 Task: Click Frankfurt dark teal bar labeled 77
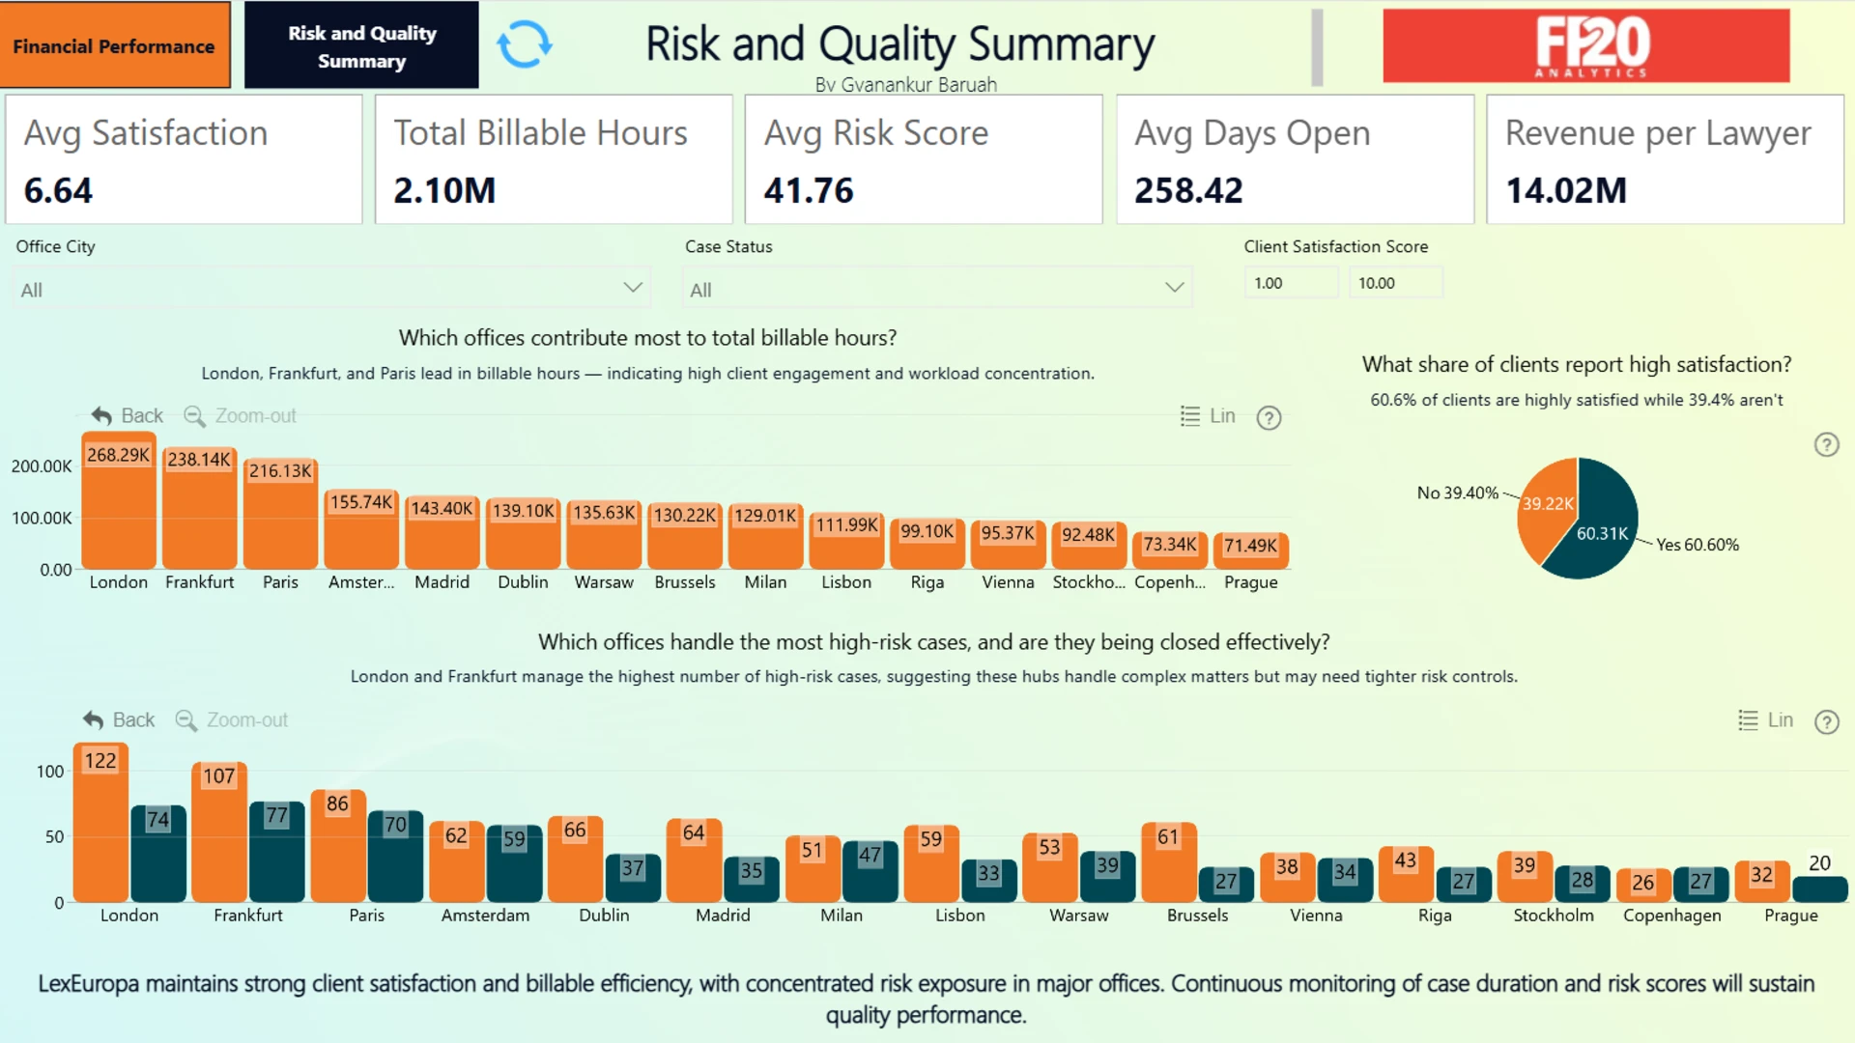(277, 852)
